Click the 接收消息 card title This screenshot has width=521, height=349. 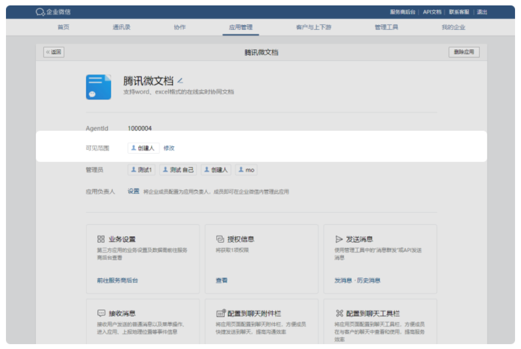point(122,313)
